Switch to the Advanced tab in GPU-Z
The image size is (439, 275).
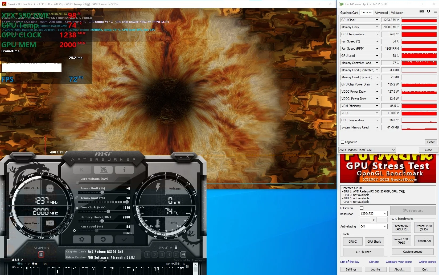[381, 12]
